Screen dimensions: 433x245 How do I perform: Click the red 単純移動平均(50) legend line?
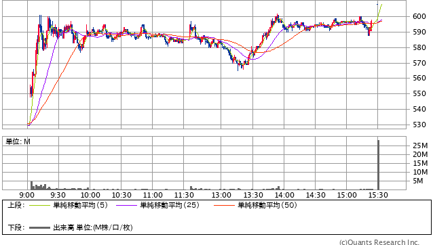(224, 205)
